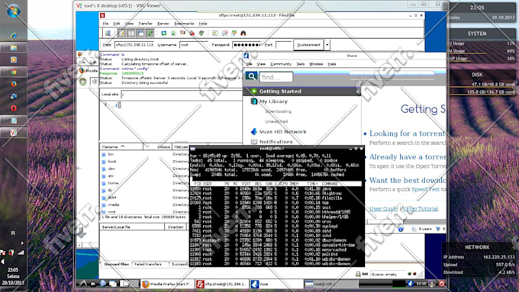Open FileZilla Server menu
This screenshot has width=519, height=292.
pos(163,24)
